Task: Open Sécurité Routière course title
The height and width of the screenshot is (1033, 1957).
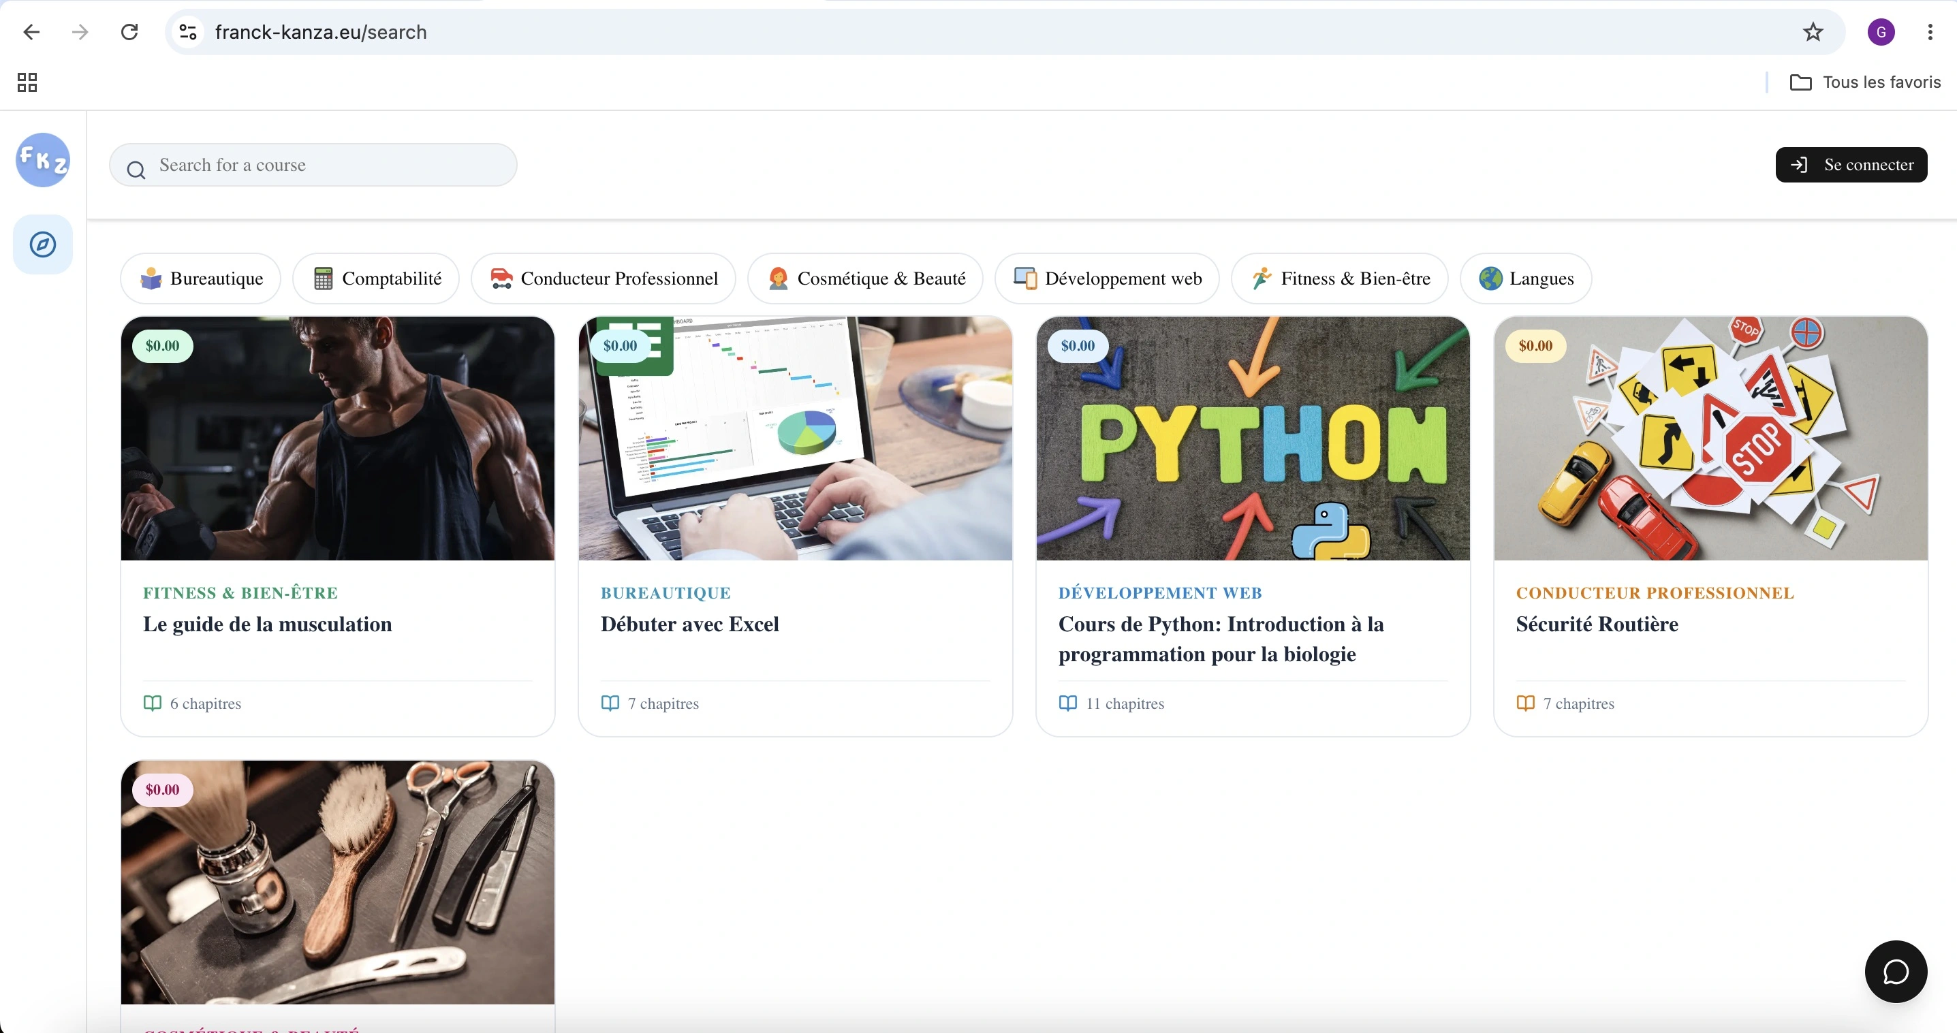Action: point(1597,624)
